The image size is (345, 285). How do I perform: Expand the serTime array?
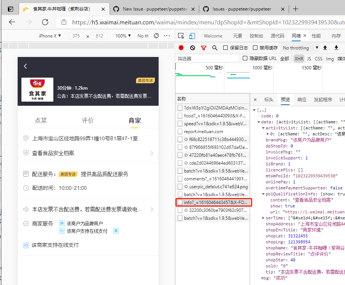click(x=263, y=218)
